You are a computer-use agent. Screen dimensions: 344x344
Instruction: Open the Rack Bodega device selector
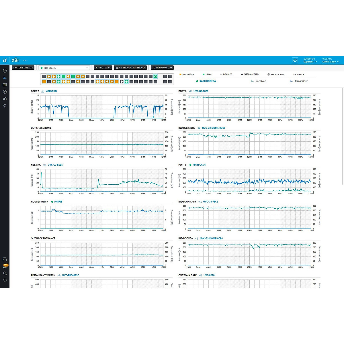64,68
